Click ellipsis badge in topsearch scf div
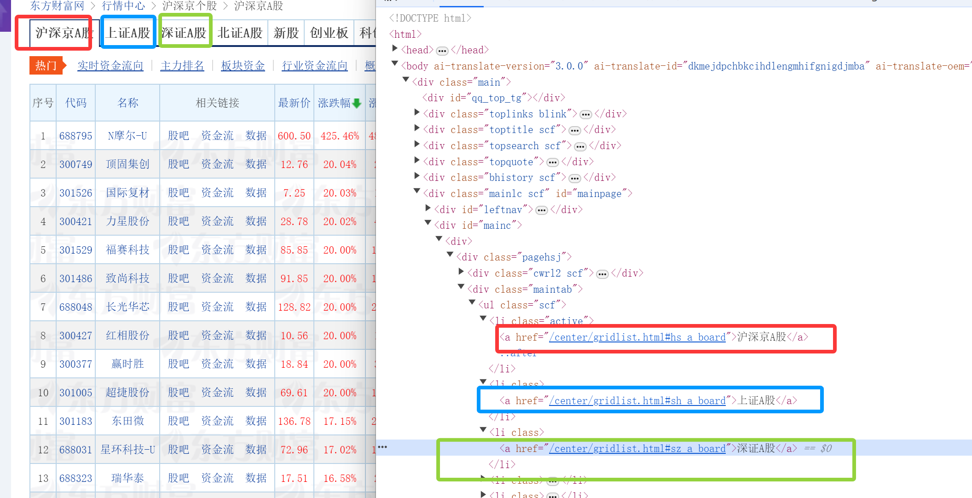 (580, 147)
